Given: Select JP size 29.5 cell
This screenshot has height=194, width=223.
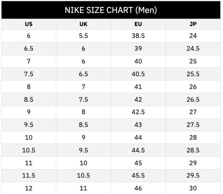Looking at the screenshot, I should pos(193,176).
